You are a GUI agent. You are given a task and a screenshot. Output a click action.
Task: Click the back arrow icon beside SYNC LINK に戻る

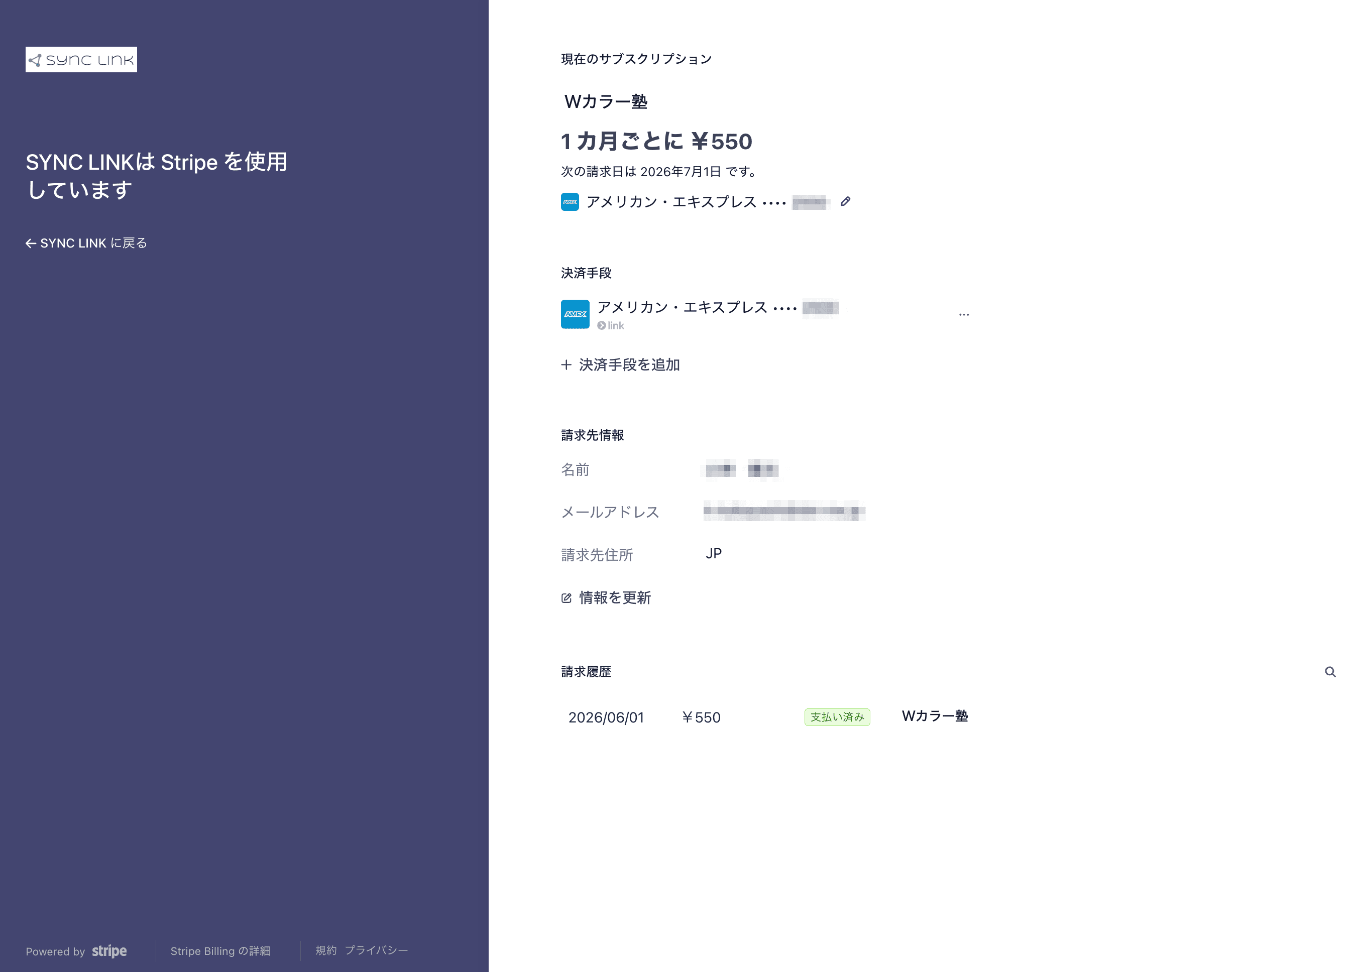(x=31, y=243)
